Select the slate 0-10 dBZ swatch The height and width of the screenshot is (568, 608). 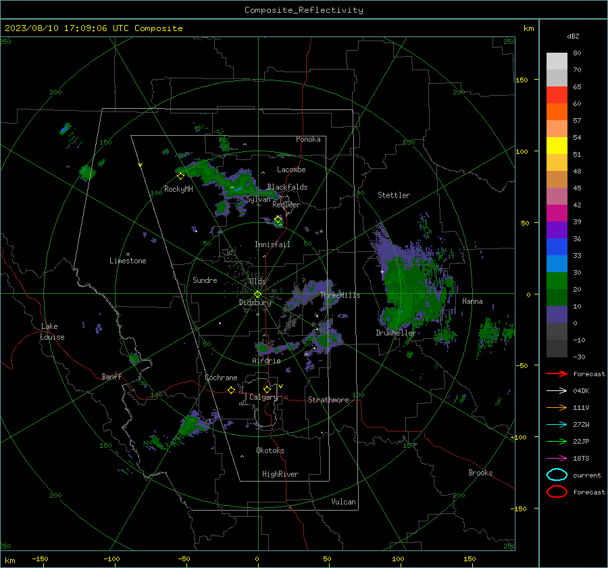(557, 315)
